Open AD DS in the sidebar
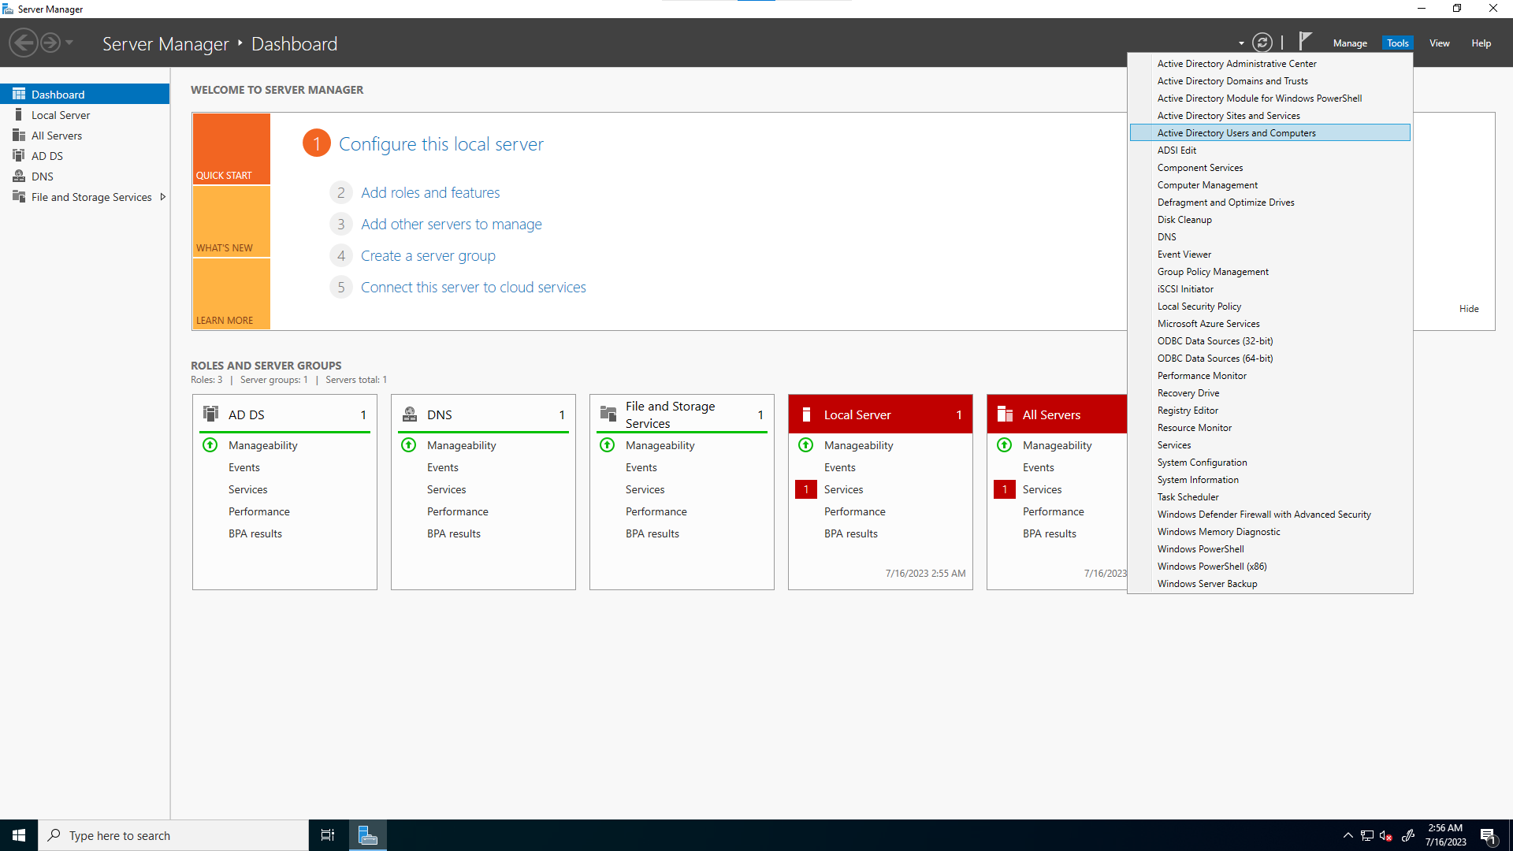 pyautogui.click(x=85, y=156)
